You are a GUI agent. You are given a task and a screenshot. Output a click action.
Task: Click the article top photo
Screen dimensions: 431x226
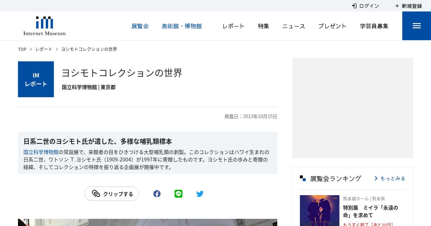[x=148, y=222]
